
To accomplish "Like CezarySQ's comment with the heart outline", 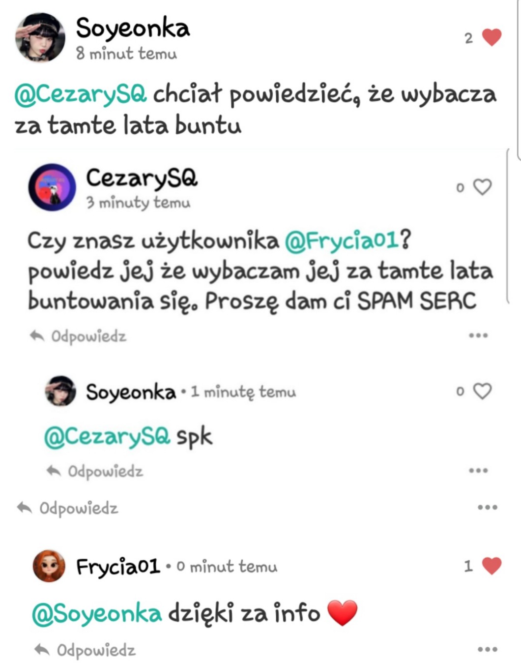I will [x=482, y=187].
